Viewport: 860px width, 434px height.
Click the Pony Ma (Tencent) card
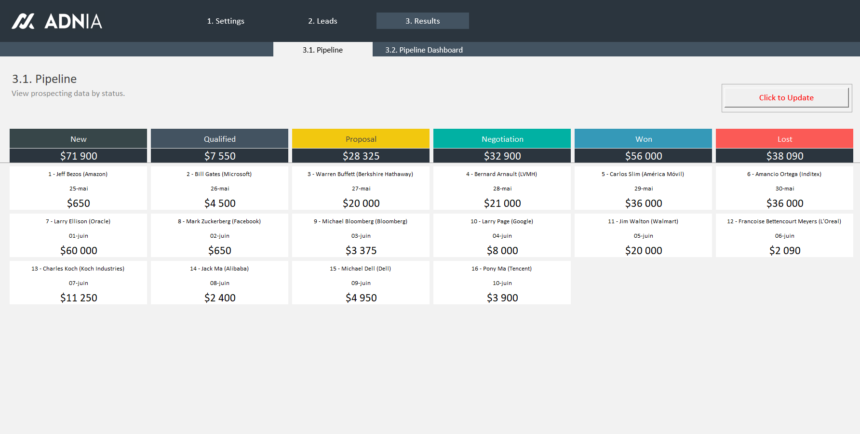pyautogui.click(x=502, y=283)
